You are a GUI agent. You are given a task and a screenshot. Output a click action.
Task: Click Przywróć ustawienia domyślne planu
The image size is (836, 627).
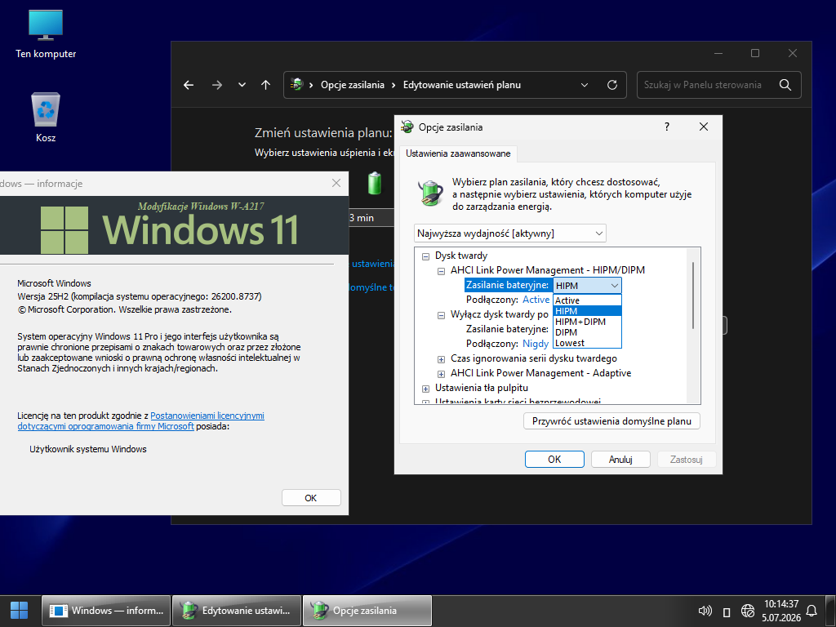pyautogui.click(x=611, y=421)
